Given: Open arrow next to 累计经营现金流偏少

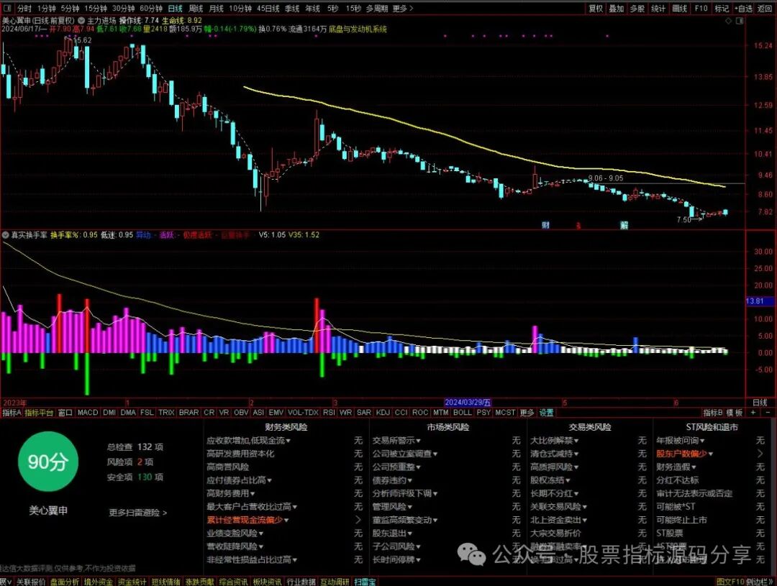Looking at the screenshot, I should click(x=358, y=520).
